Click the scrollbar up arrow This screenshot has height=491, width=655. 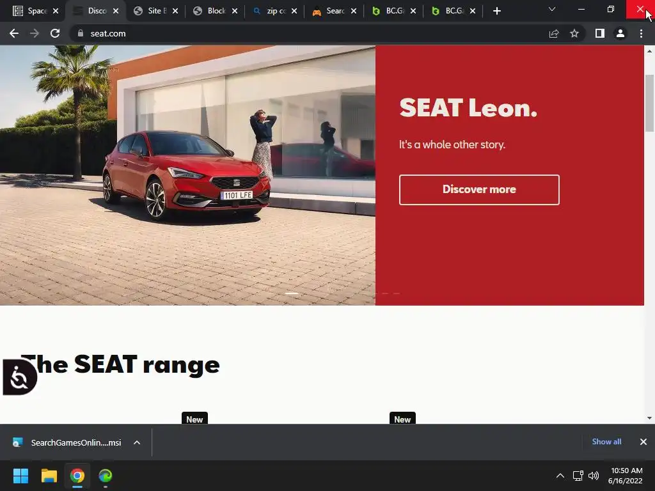pos(650,51)
